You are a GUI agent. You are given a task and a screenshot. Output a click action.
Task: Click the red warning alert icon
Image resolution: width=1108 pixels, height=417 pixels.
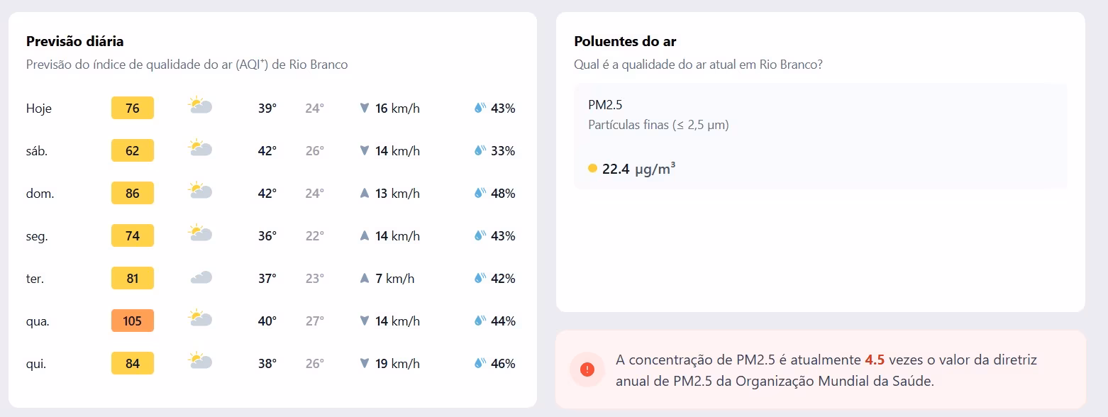coord(587,369)
